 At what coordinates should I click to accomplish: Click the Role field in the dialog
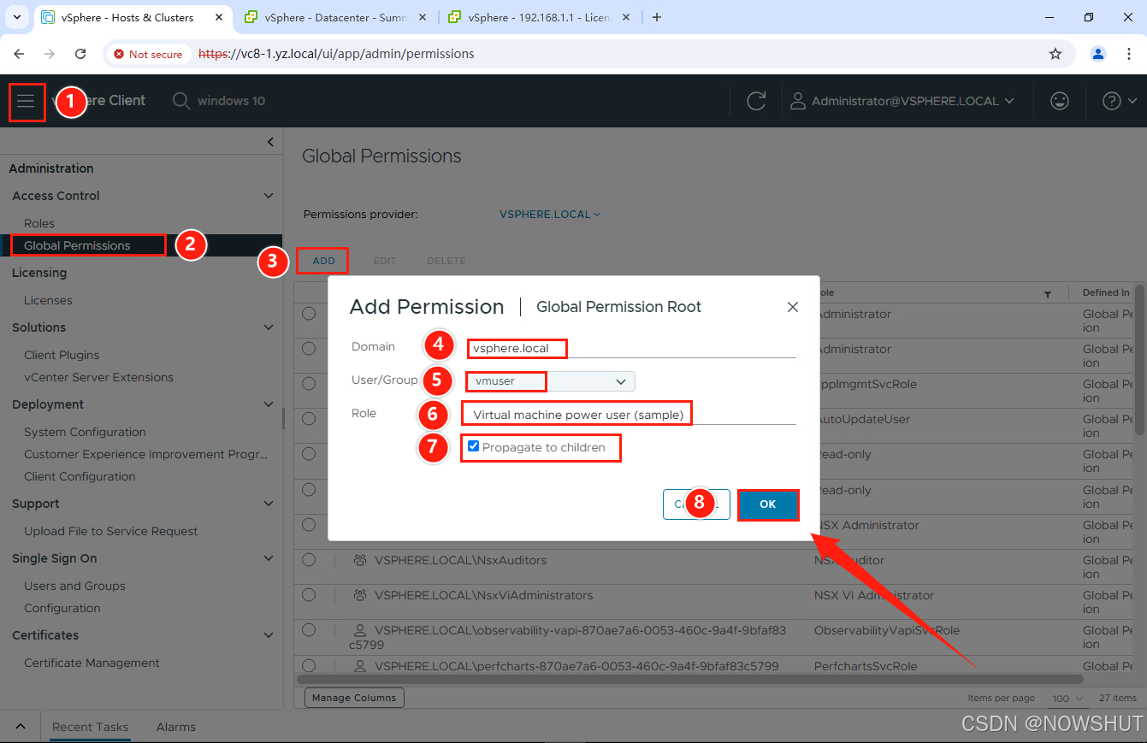(631, 415)
